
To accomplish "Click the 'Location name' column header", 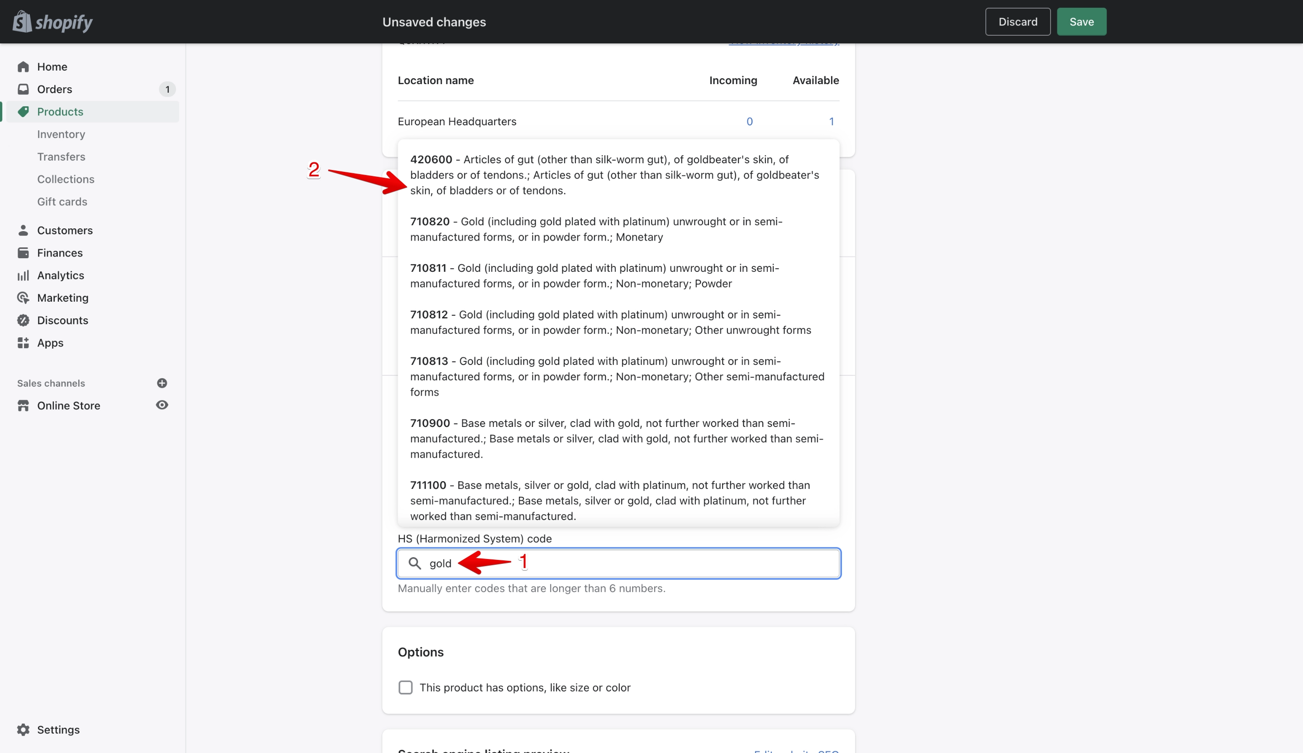I will point(436,81).
